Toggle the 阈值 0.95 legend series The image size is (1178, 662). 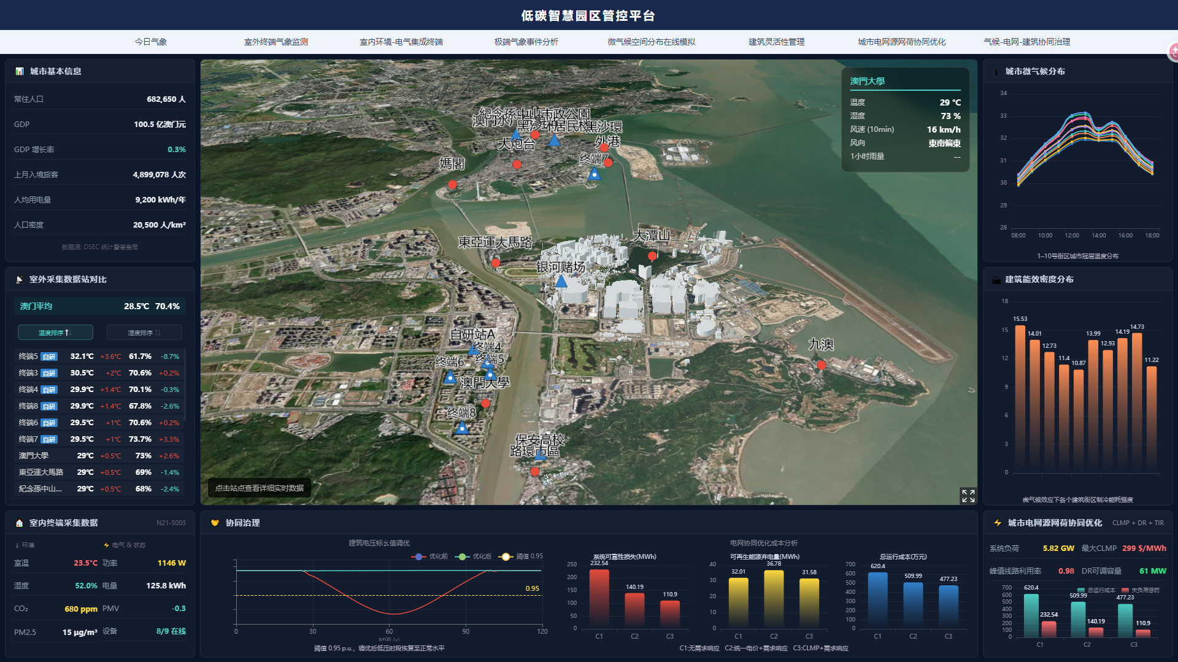(521, 556)
